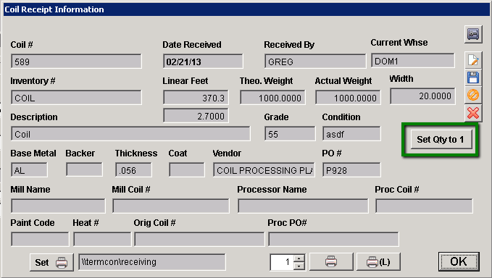Click the Grade field 55
Screen dimensions: 492x278
coord(290,134)
